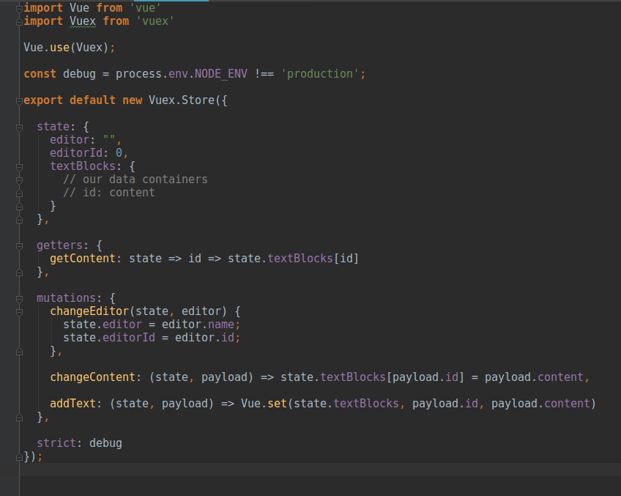Collapse the "getters: {" block
This screenshot has width=621, height=496.
click(x=19, y=246)
